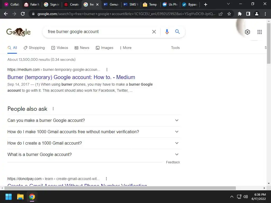Open the Chrome profile avatar
The width and height of the screenshot is (271, 203).
257,14
